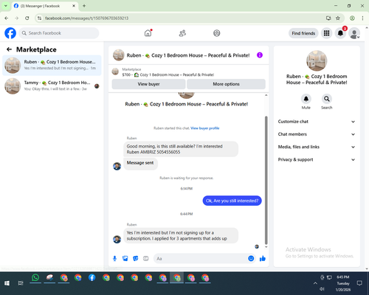Open the tab search dropdown arrow

(x=6, y=6)
